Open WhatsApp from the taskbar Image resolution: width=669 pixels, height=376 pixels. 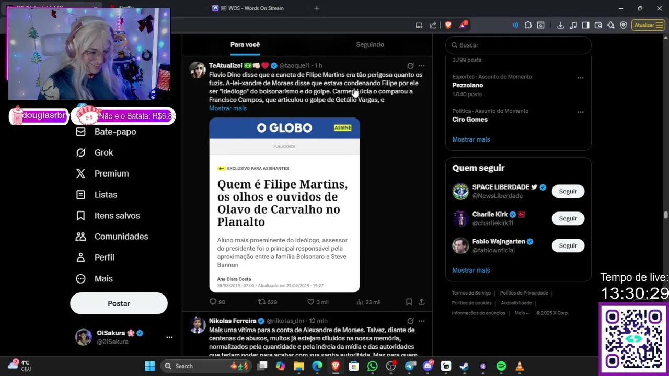tap(372, 366)
